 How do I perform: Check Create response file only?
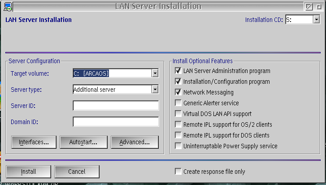178,172
